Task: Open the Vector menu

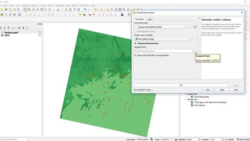Action: (43, 5)
